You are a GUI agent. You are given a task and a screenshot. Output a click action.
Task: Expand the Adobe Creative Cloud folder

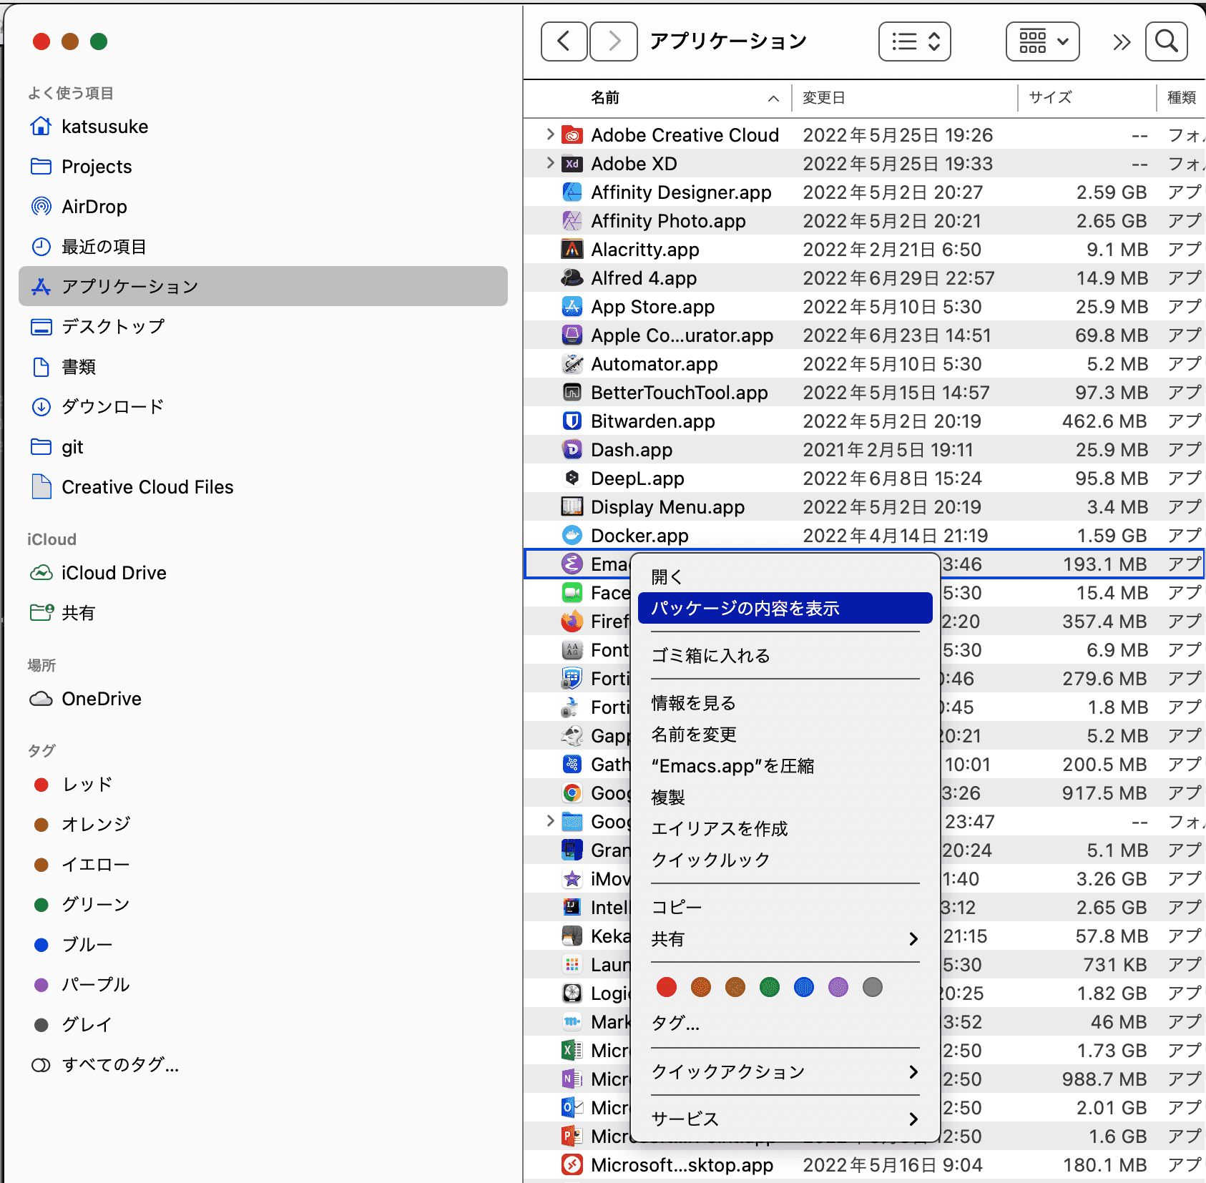tap(549, 134)
